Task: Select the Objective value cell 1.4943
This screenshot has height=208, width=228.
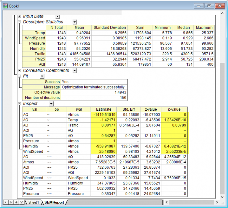Action: (x=94, y=92)
